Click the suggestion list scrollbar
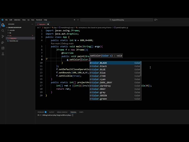The image size is (189, 142). pos(141,69)
